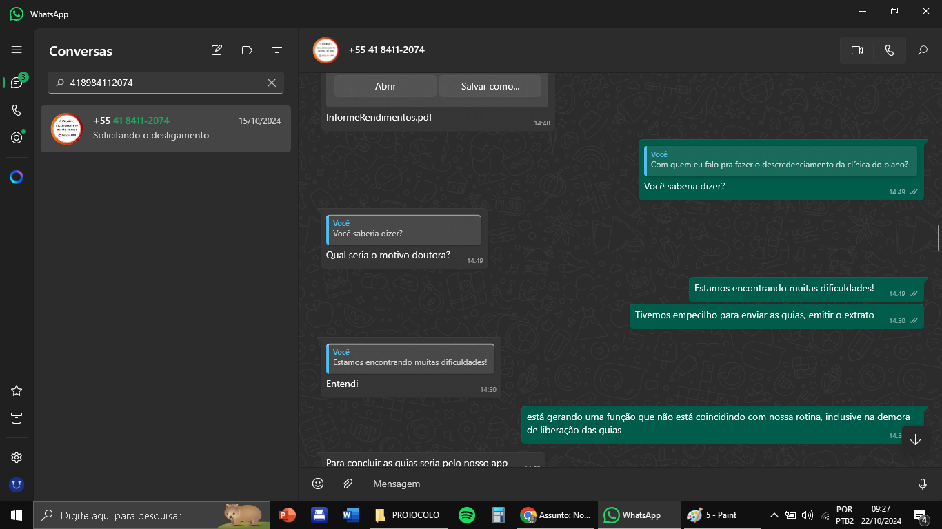The width and height of the screenshot is (942, 529).
Task: Click quoted 'Estamos encontrando muitas dificuldades!' reply preview
Action: 410,358
